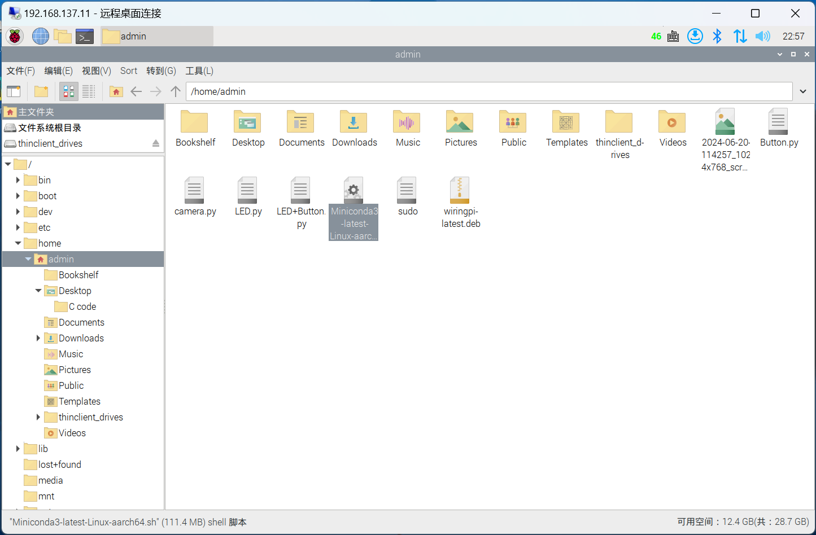The width and height of the screenshot is (816, 535).
Task: Eject the thinclient_drives volume
Action: pyautogui.click(x=156, y=143)
